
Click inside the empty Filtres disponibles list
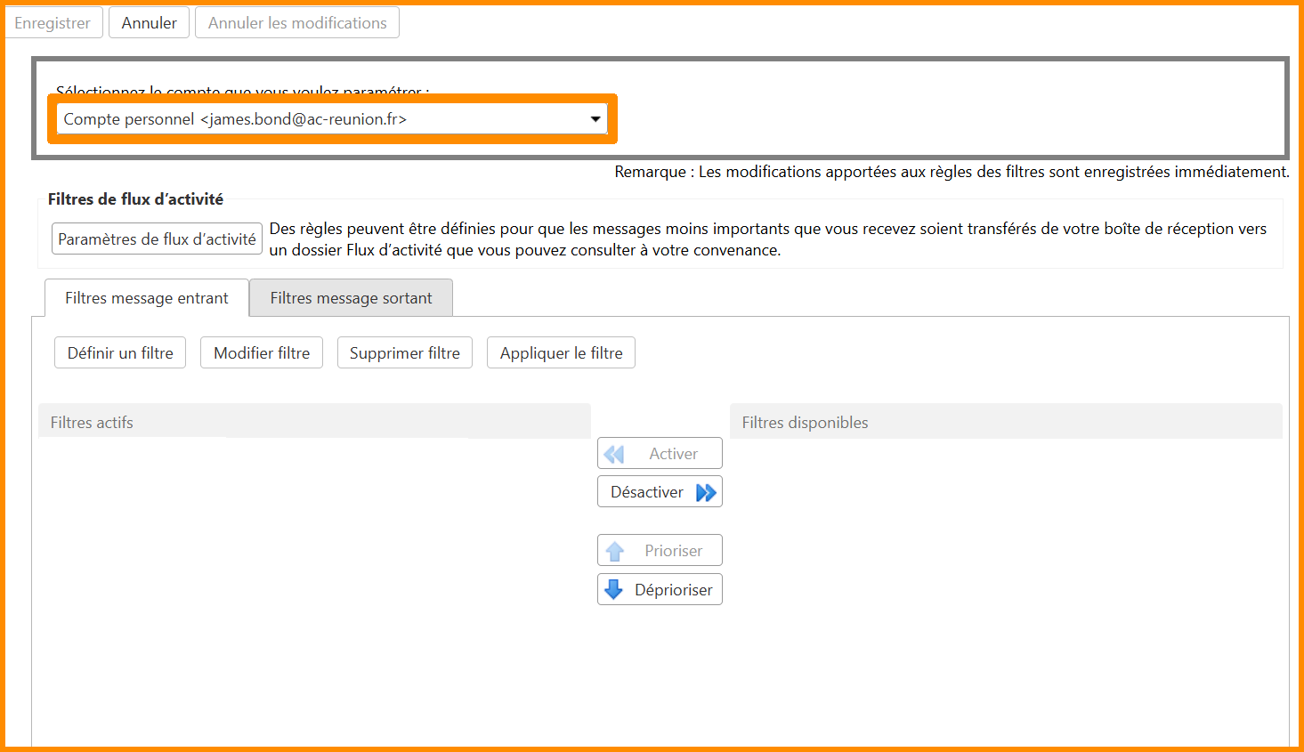(x=1006, y=578)
